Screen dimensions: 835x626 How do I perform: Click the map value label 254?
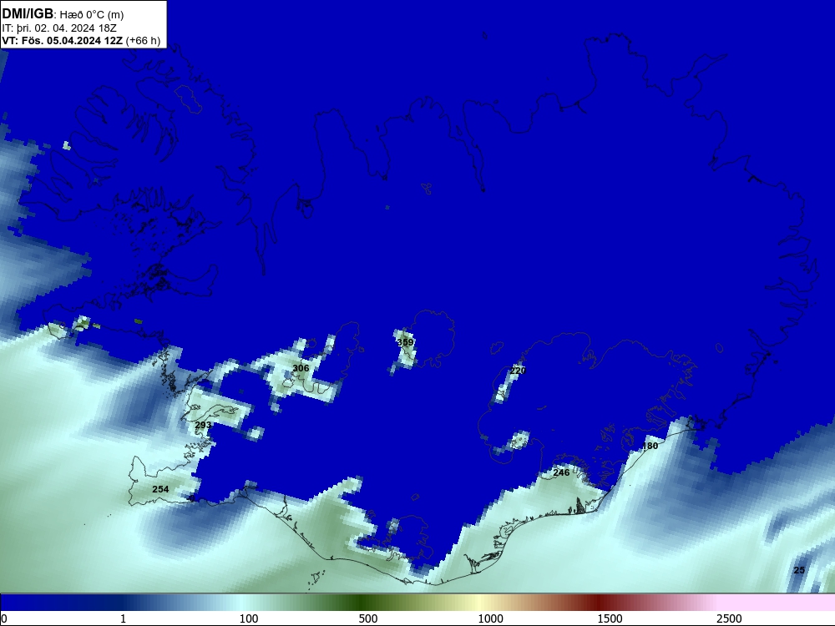point(160,488)
